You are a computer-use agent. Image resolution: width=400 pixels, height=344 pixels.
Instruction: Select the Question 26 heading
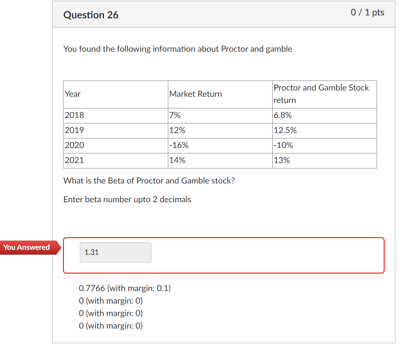point(91,15)
